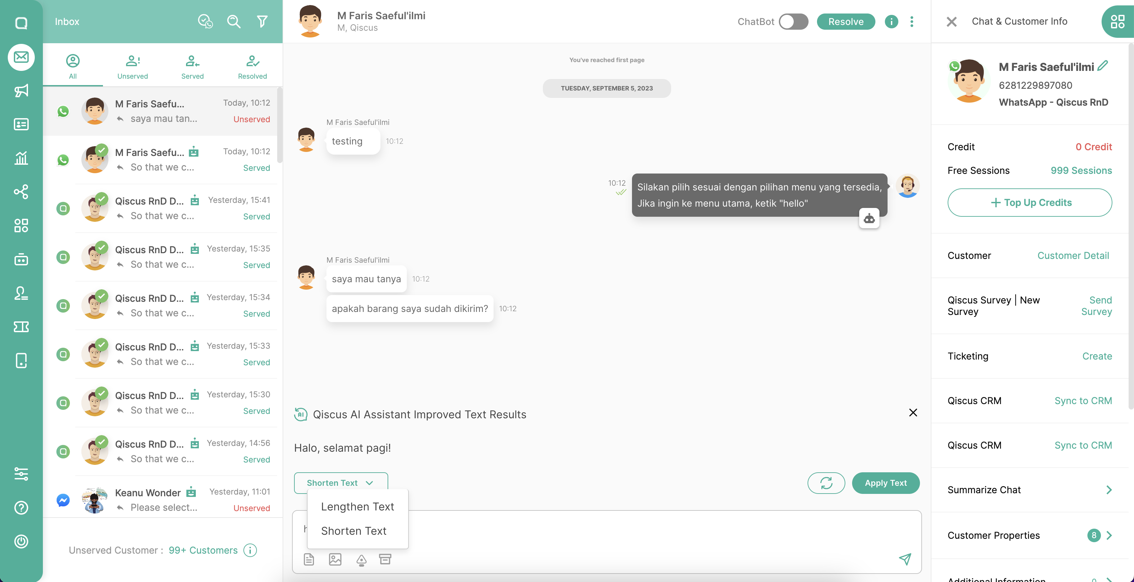1134x582 pixels.
Task: Click the send message paper plane icon
Action: tap(905, 559)
